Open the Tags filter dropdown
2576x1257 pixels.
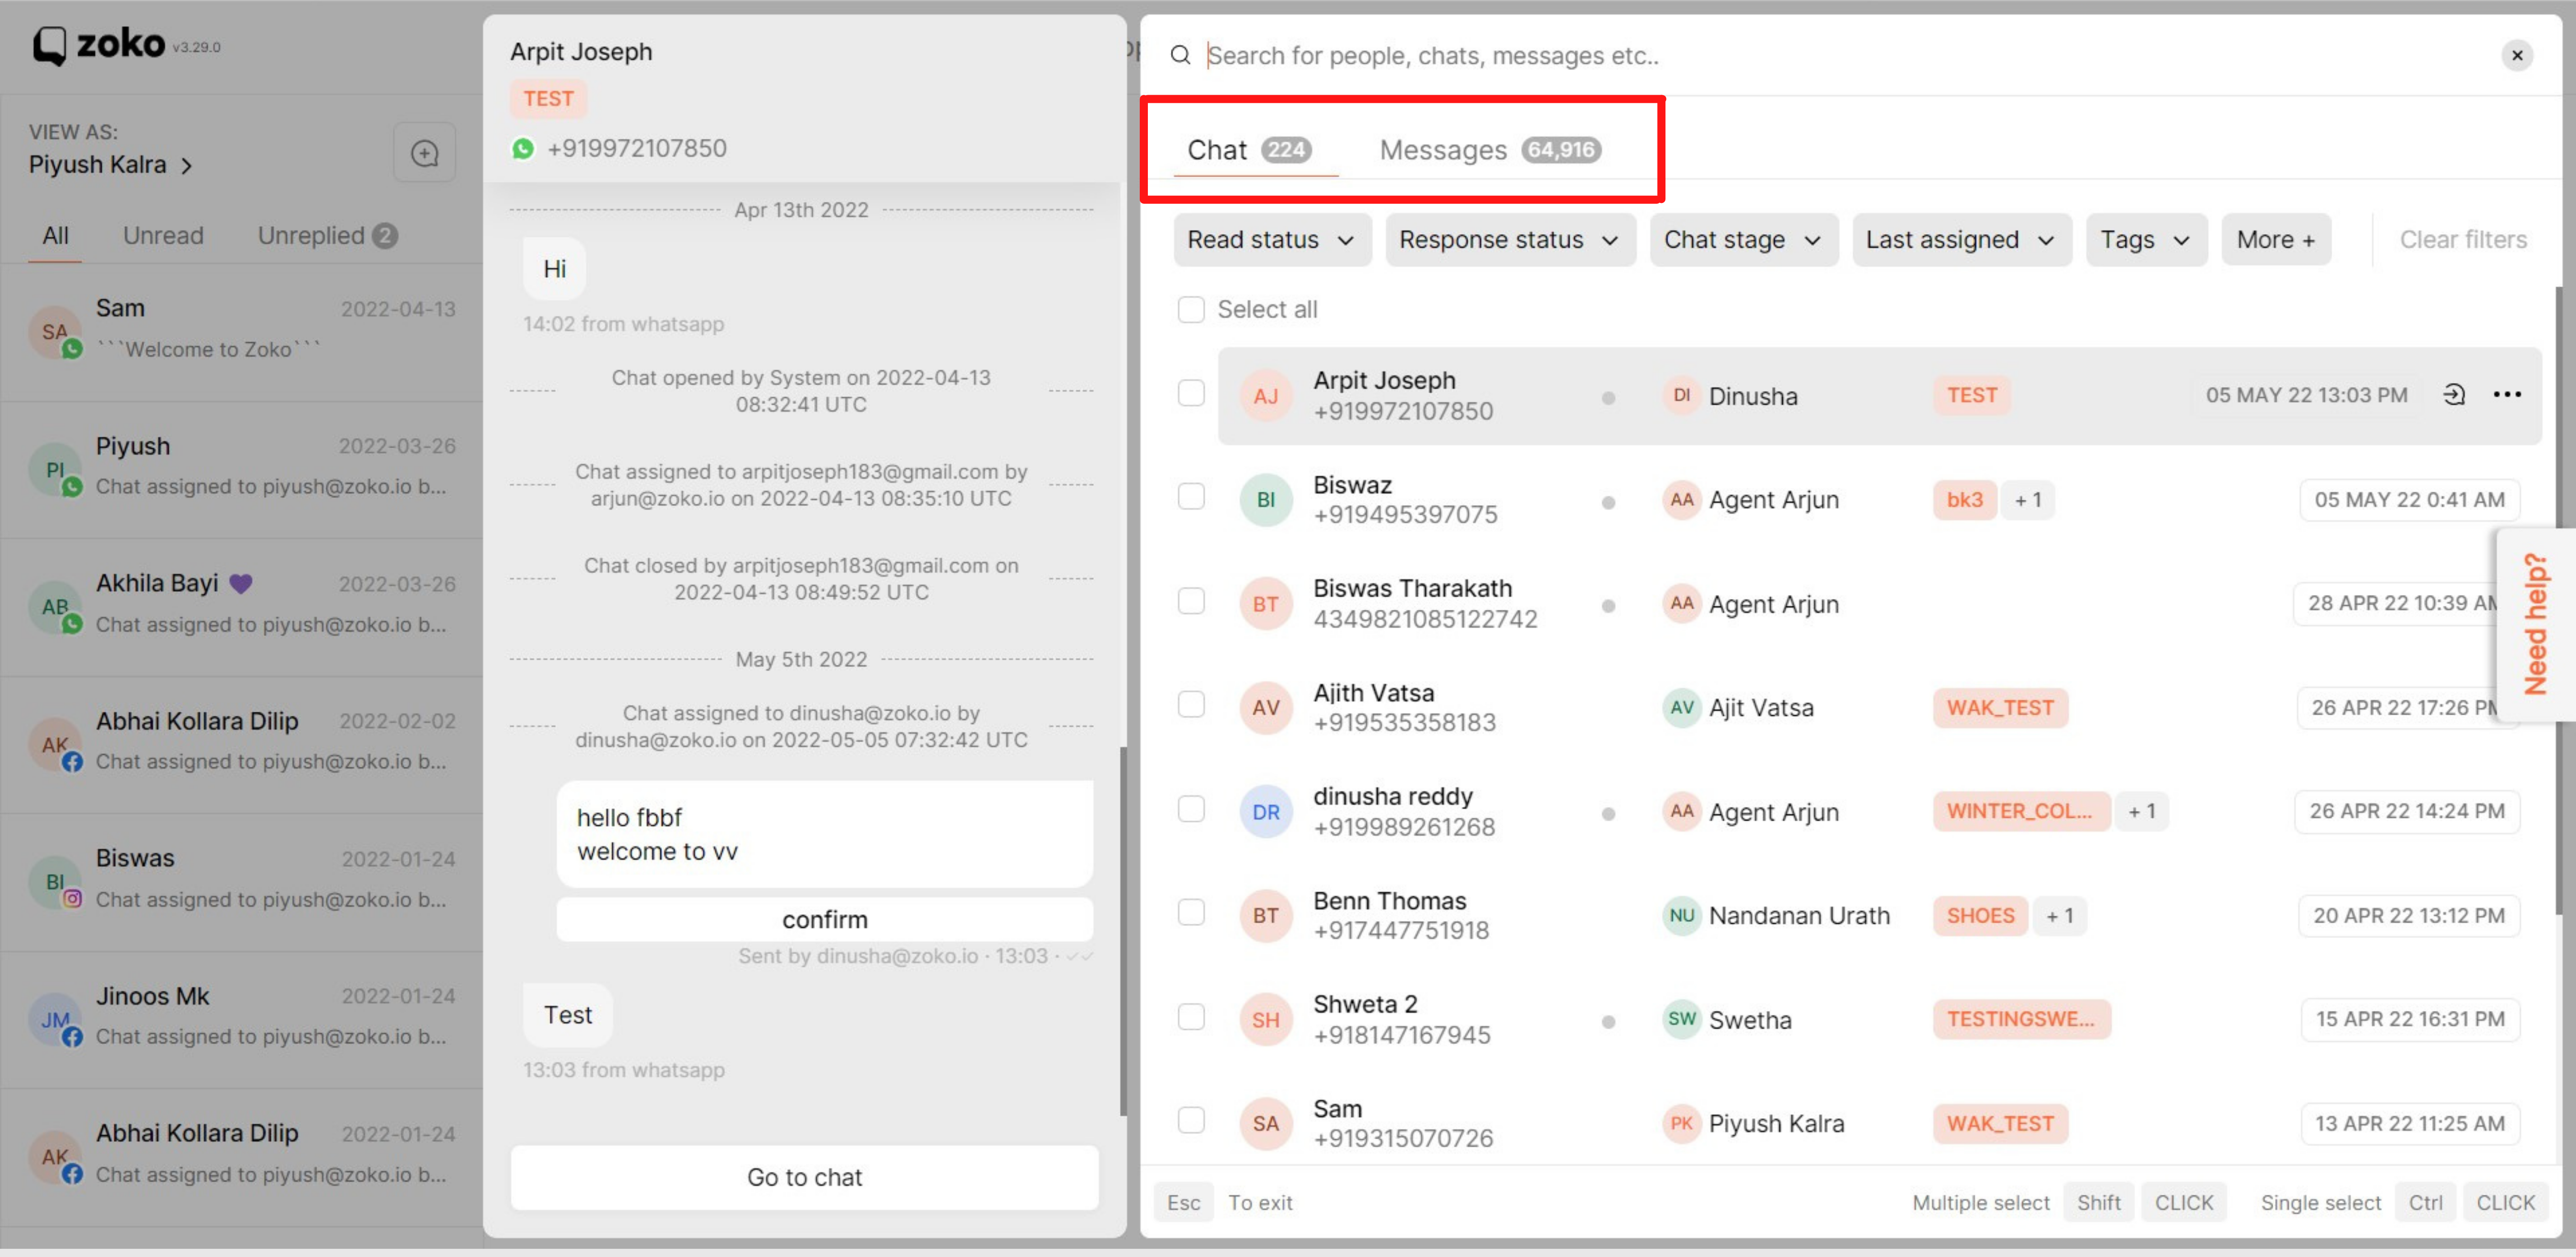click(x=2146, y=240)
